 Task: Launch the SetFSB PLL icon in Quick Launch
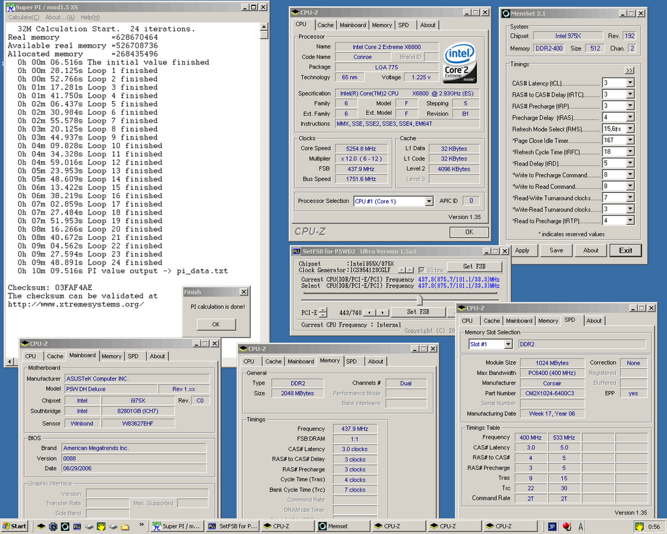coord(77,526)
